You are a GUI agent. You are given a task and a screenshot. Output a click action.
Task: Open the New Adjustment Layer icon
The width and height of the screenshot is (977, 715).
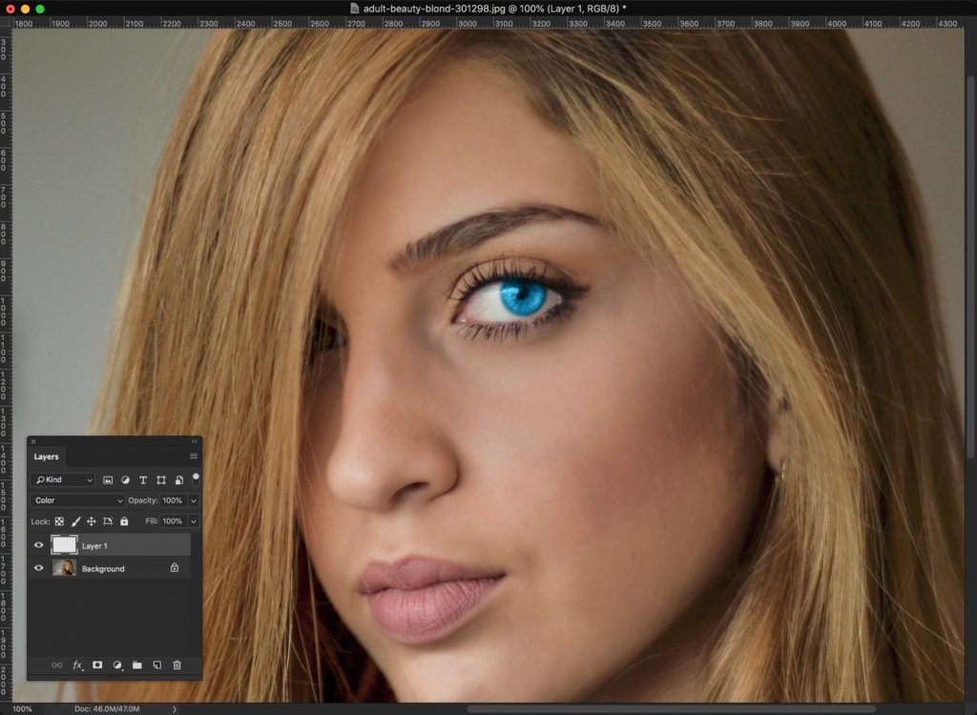coord(117,664)
